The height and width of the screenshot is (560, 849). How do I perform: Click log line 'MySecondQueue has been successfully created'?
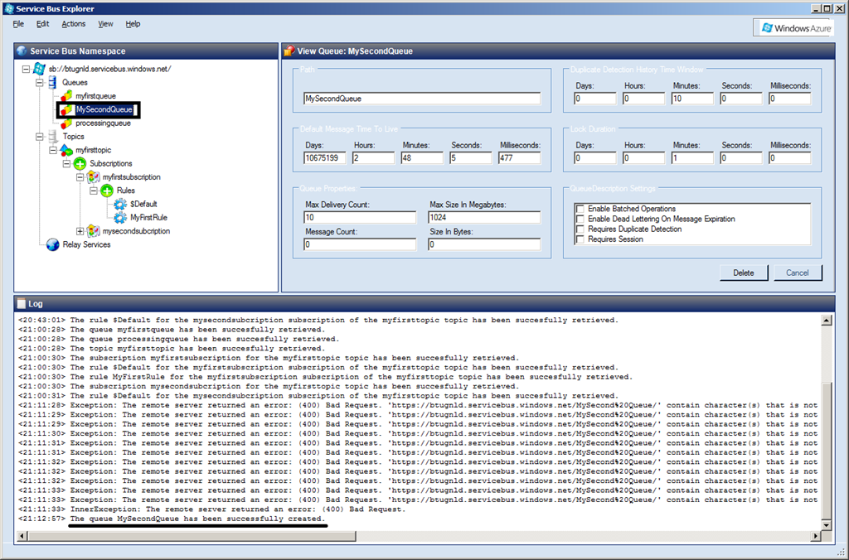pyautogui.click(x=197, y=519)
